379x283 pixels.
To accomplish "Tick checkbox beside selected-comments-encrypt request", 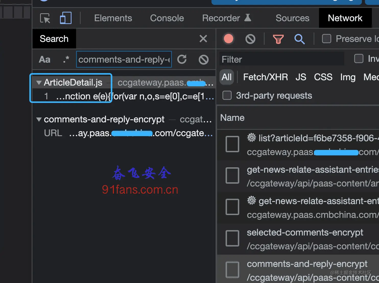I will point(232,238).
